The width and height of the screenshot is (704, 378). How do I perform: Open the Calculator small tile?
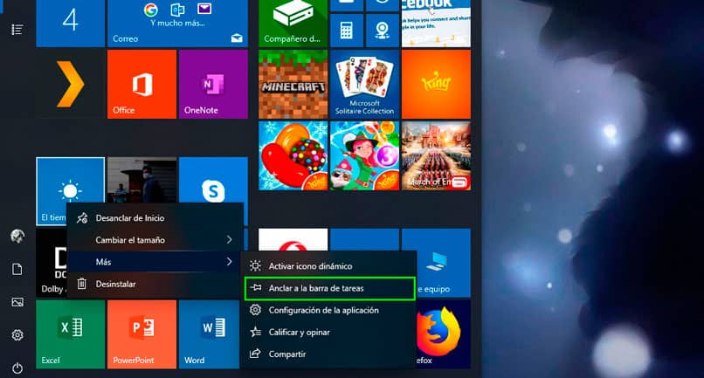pos(347,31)
